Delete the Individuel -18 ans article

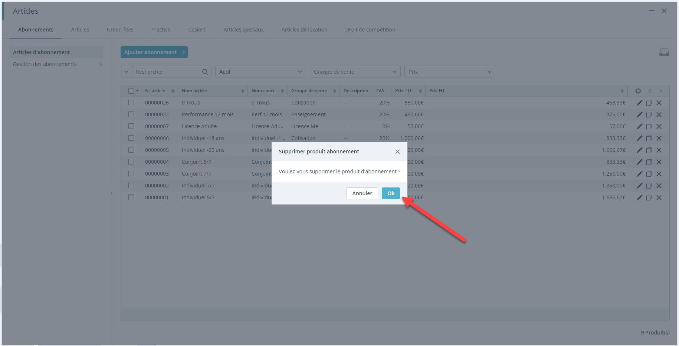pyautogui.click(x=659, y=138)
